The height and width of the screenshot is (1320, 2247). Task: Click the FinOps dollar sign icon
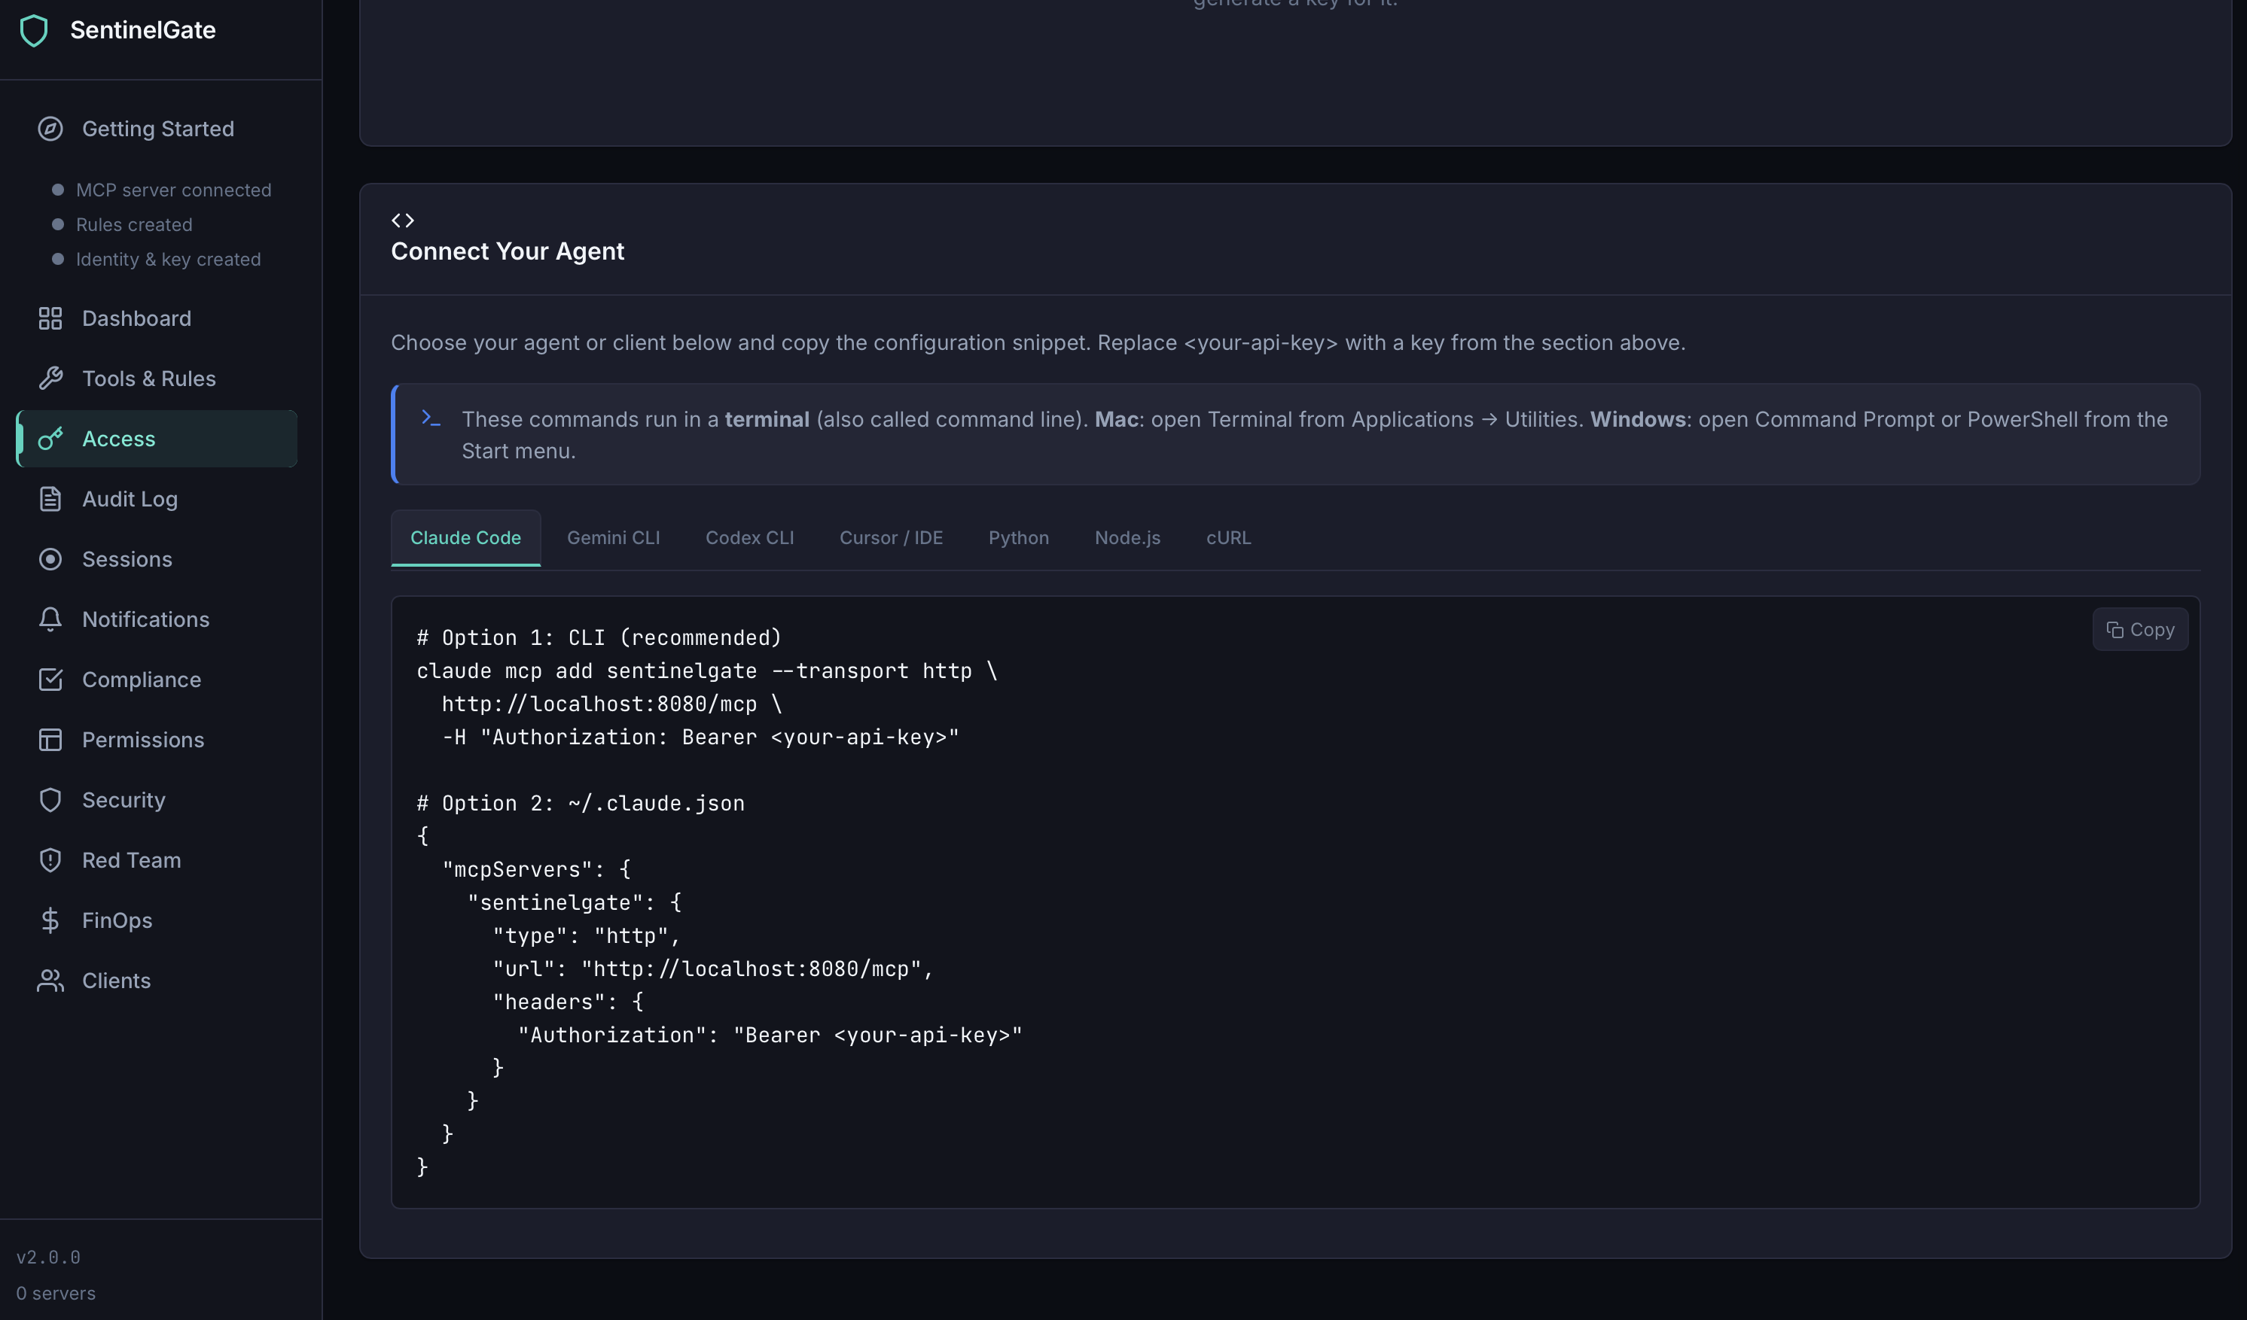50,920
